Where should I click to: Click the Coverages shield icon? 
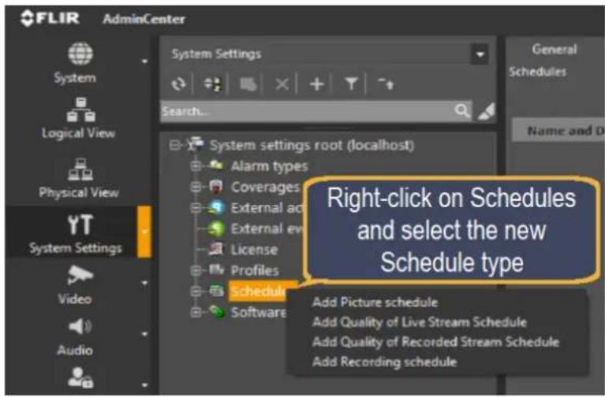coord(216,187)
